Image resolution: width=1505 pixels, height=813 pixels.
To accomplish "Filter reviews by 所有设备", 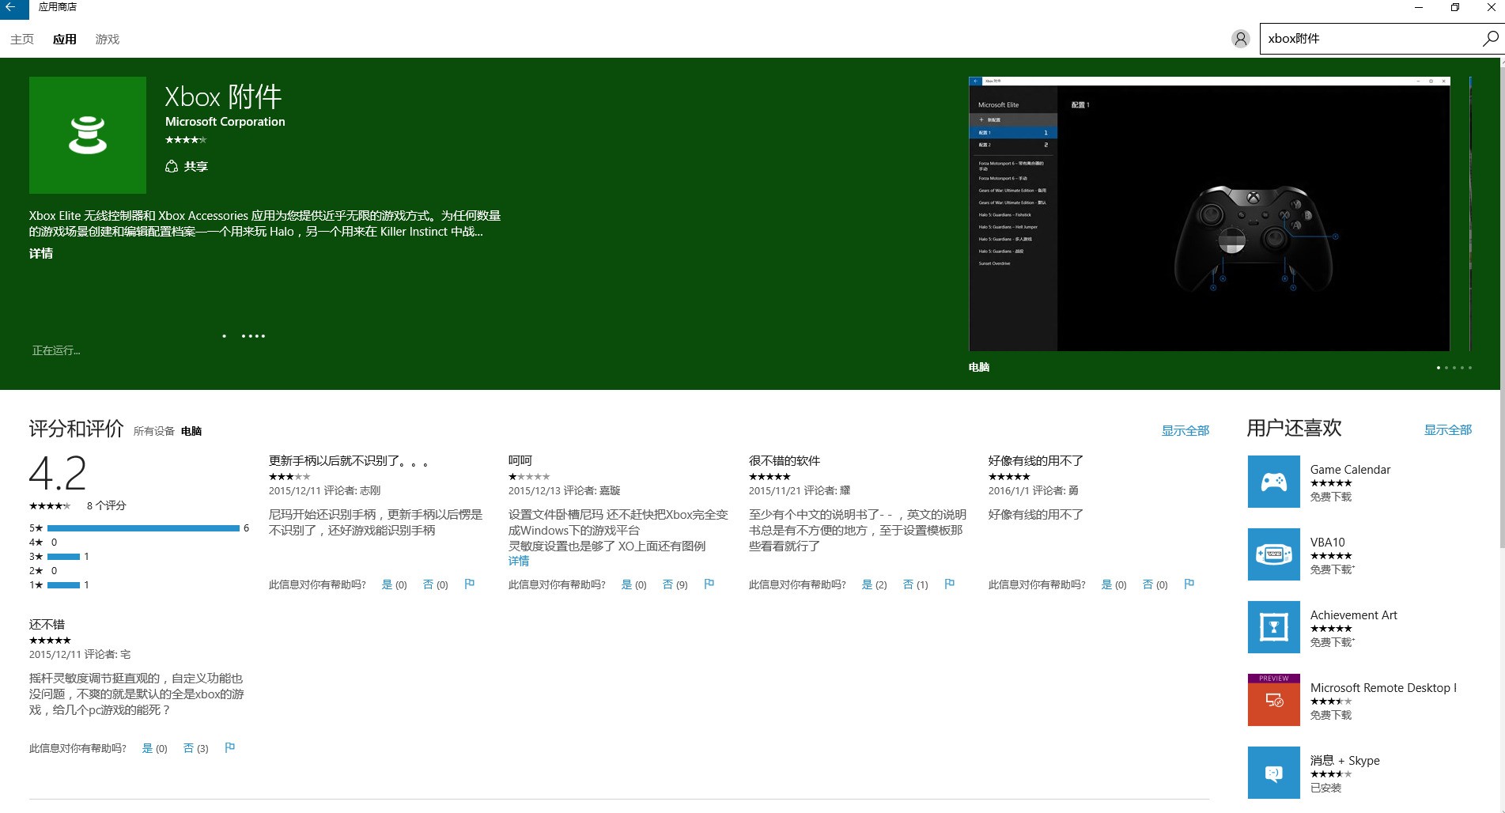I will click(153, 431).
